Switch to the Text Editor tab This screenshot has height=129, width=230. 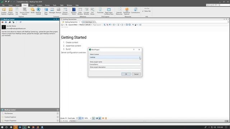pyautogui.click(x=73, y=121)
